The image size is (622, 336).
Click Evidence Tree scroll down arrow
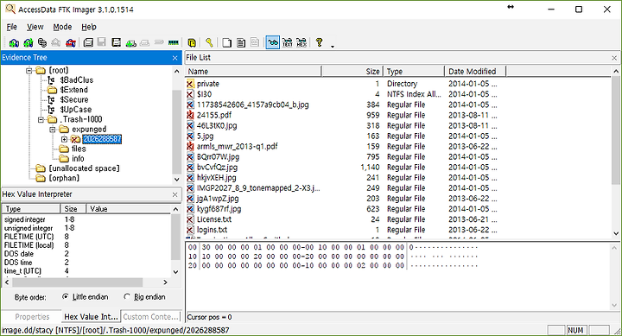pos(177,180)
